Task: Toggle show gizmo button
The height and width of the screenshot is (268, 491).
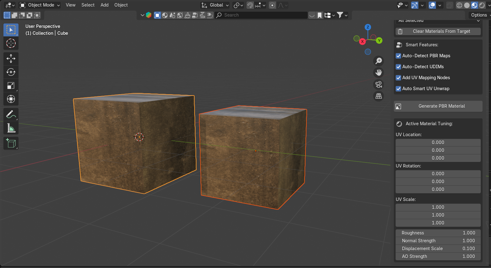Action: tap(415, 5)
